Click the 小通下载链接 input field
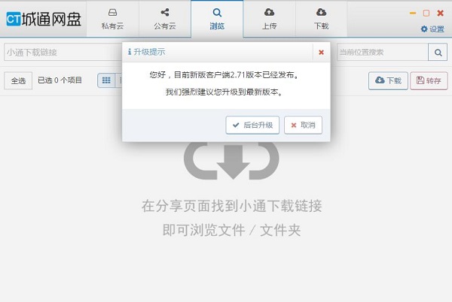This screenshot has width=452, height=302. (63, 53)
